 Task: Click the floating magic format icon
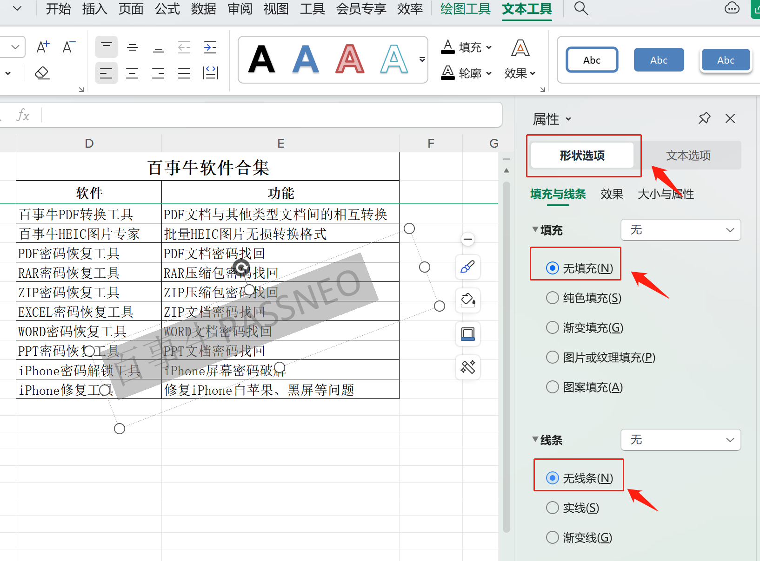pyautogui.click(x=468, y=367)
